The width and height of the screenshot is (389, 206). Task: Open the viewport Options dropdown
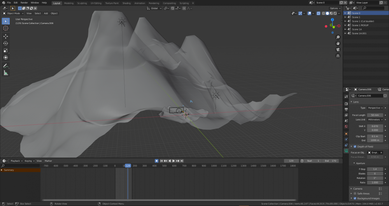(335, 9)
